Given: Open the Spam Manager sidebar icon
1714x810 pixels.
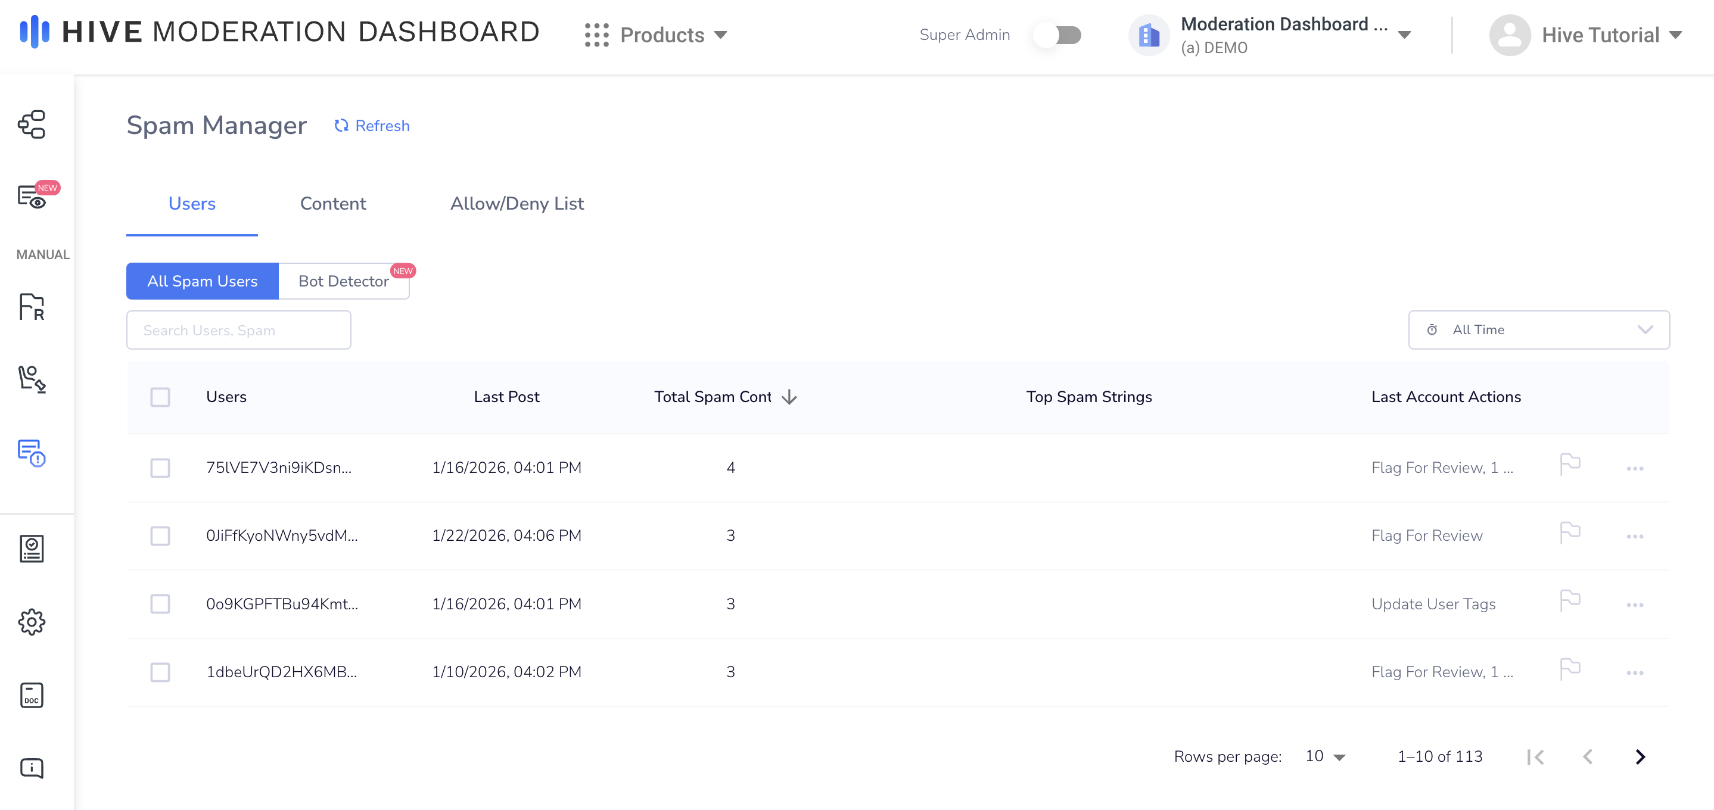Looking at the screenshot, I should 31,453.
